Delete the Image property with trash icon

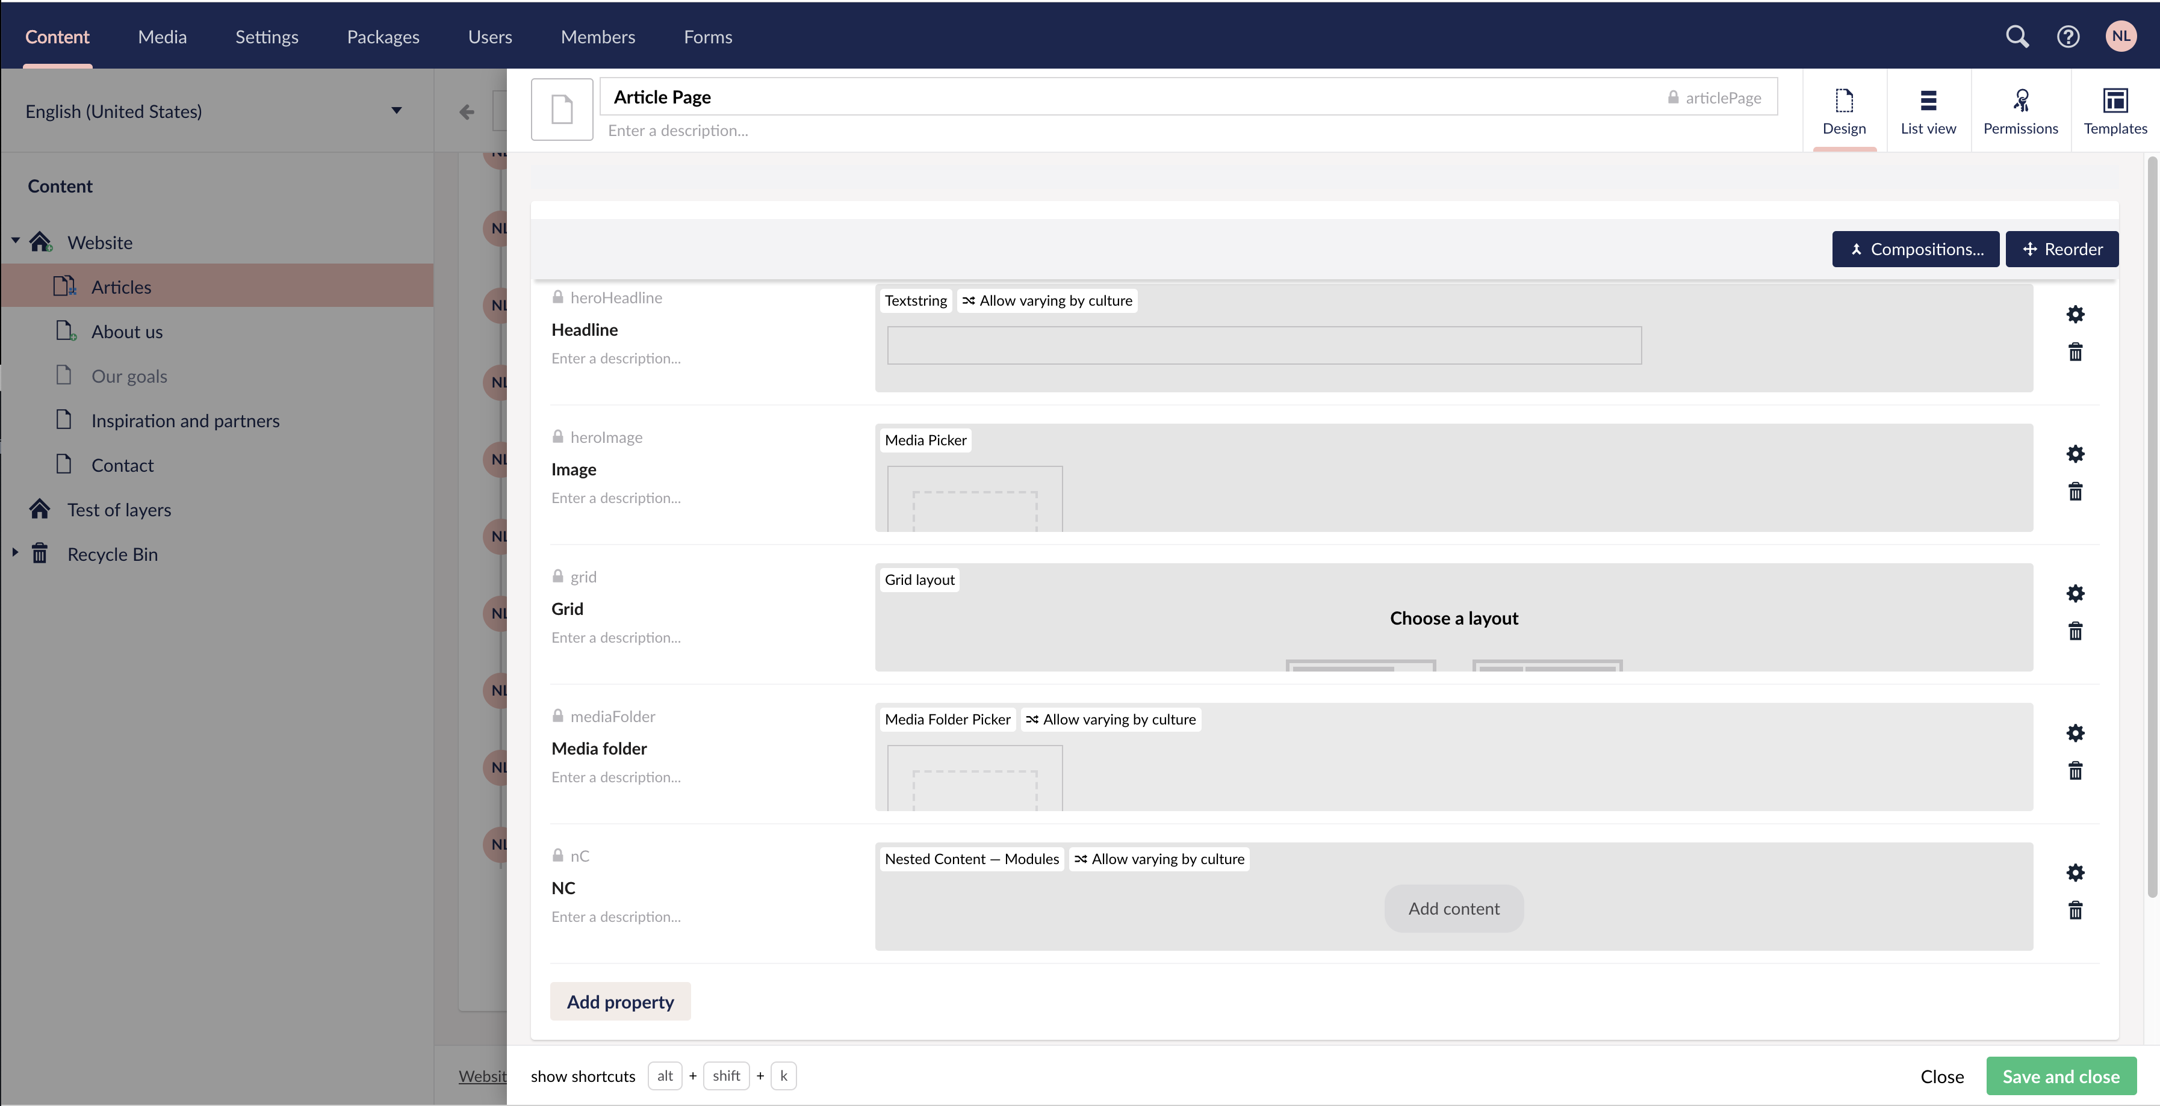point(2075,492)
